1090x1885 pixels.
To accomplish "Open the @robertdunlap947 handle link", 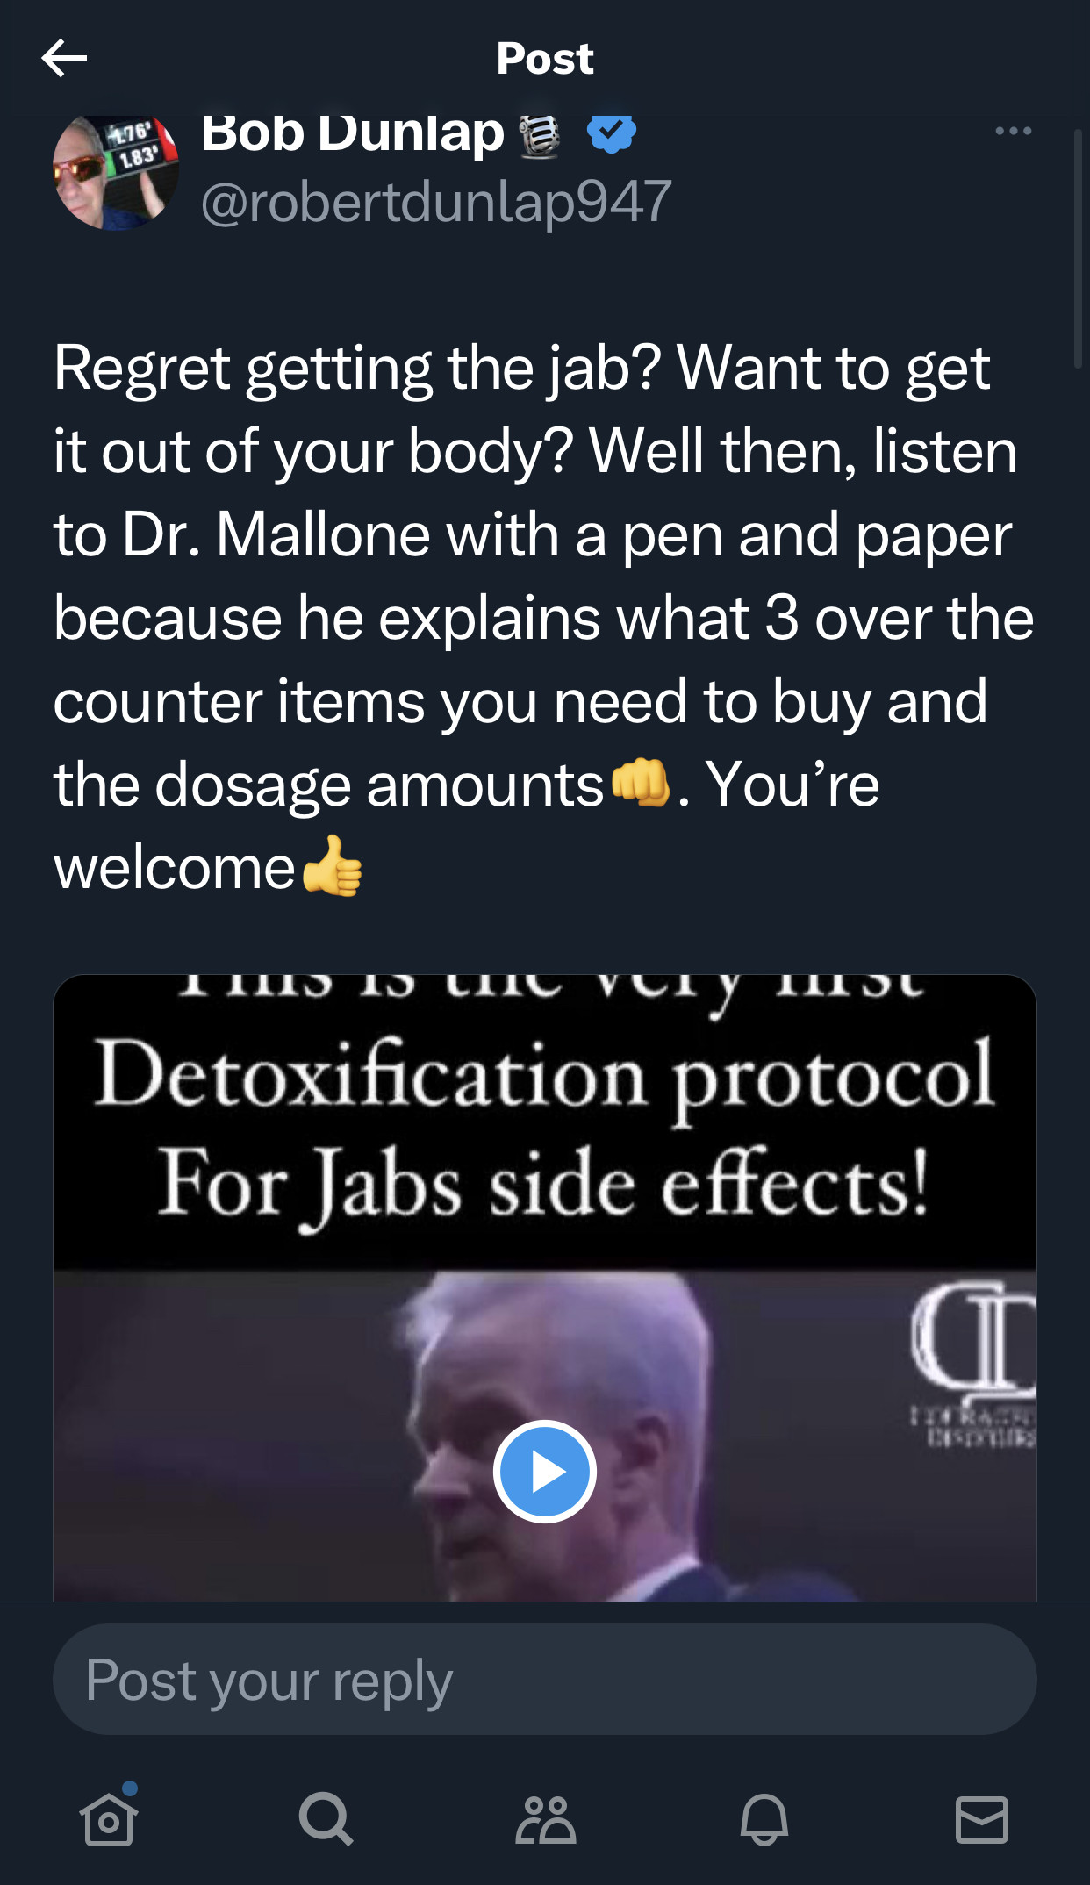I will [436, 201].
